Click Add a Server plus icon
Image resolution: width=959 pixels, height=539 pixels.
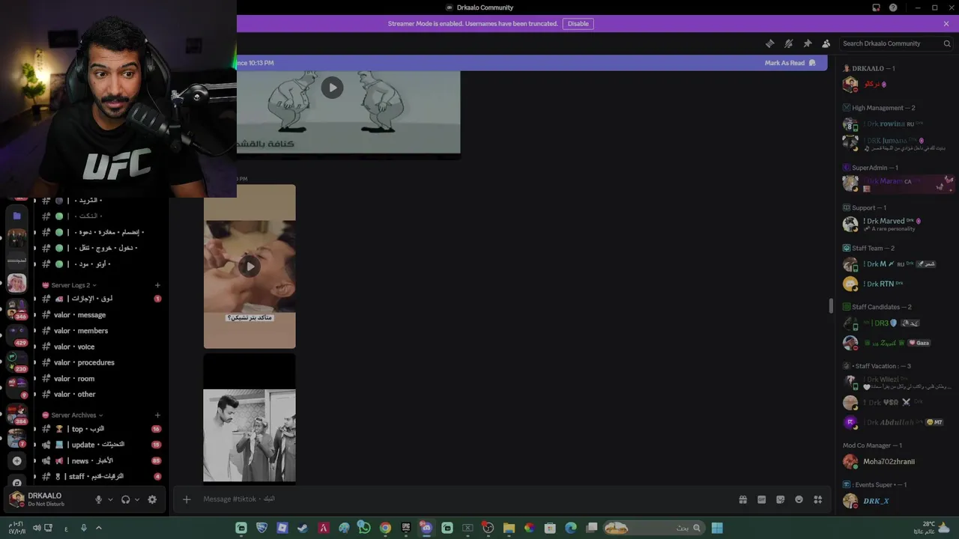16,460
